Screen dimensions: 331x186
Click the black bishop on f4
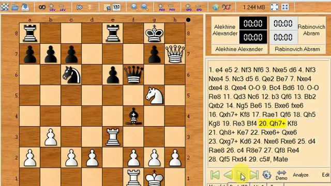click(x=133, y=116)
